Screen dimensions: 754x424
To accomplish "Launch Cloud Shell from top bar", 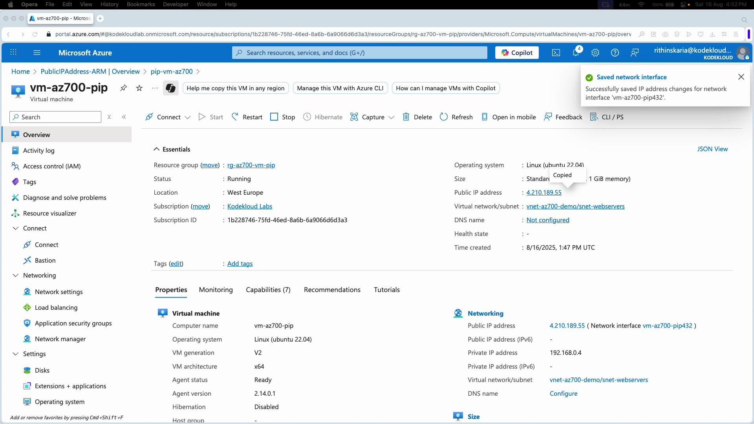I will coord(556,53).
